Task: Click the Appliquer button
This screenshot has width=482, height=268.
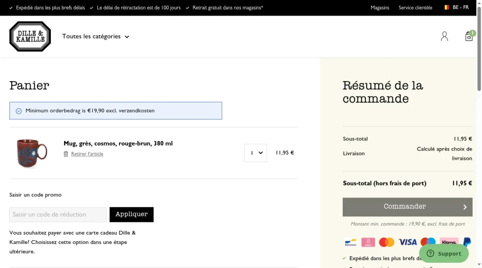Action: (x=132, y=214)
